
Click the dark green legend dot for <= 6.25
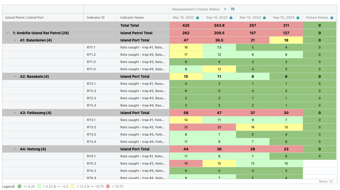click(x=19, y=186)
